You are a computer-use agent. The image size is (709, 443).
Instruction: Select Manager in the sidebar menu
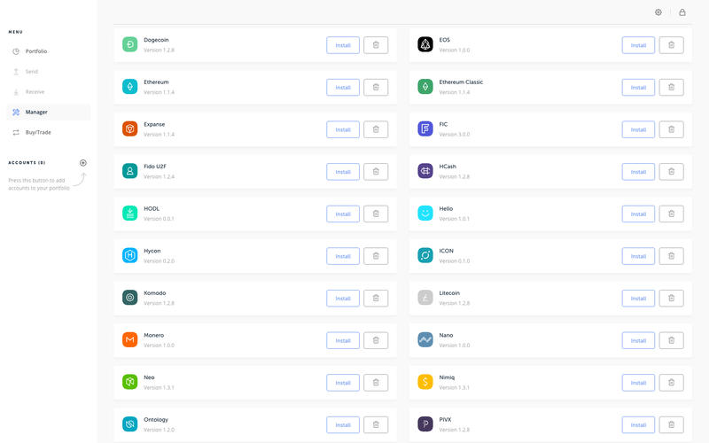pyautogui.click(x=36, y=113)
